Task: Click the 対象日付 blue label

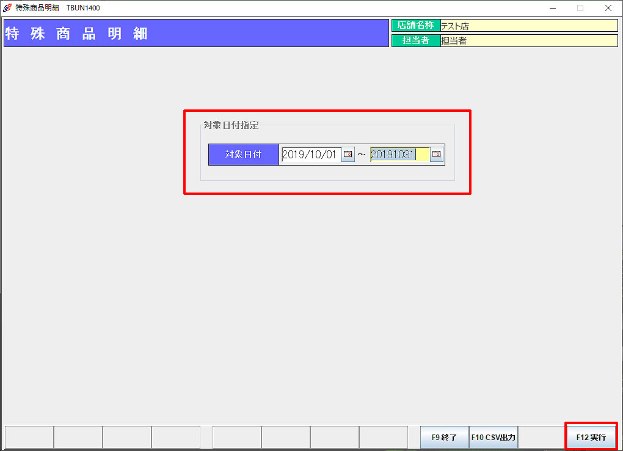Action: point(243,155)
